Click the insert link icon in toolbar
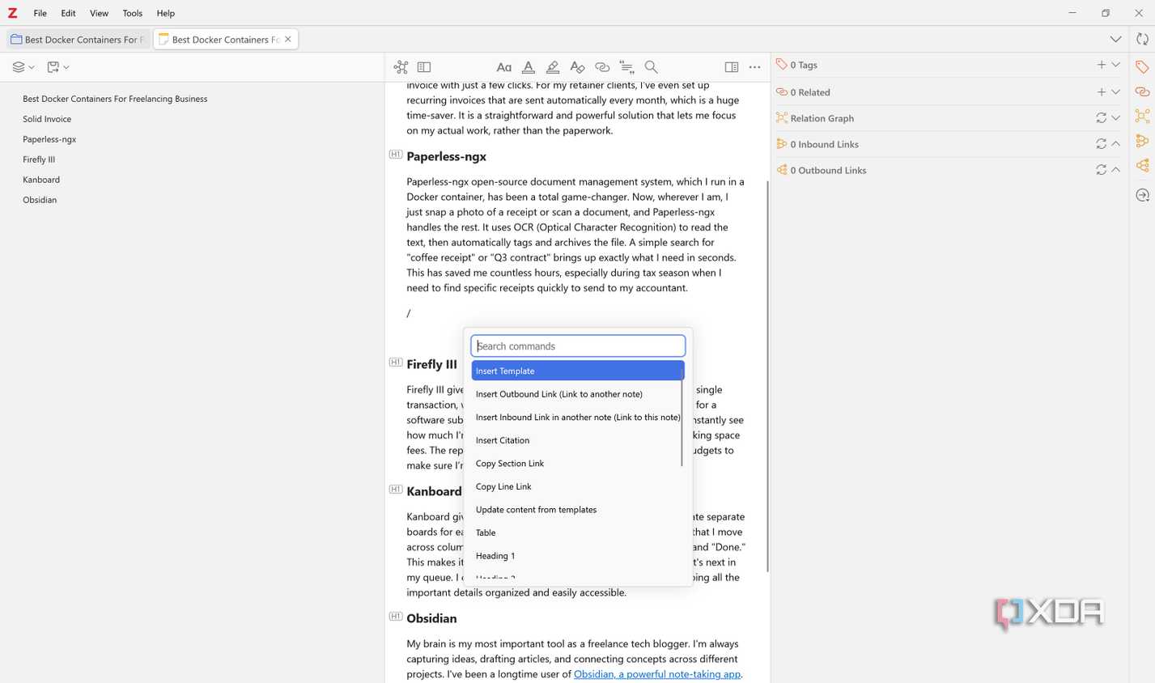The image size is (1155, 683). (602, 67)
